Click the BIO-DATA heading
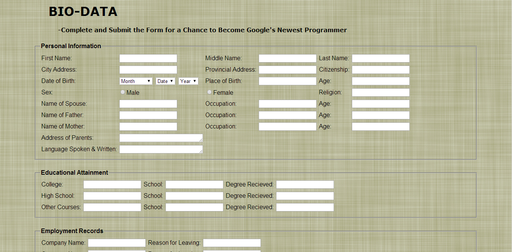 (x=83, y=12)
